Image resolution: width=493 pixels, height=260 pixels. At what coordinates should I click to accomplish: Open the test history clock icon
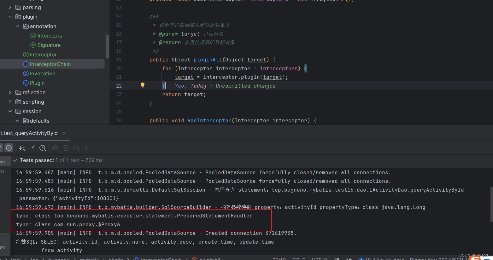point(43,148)
